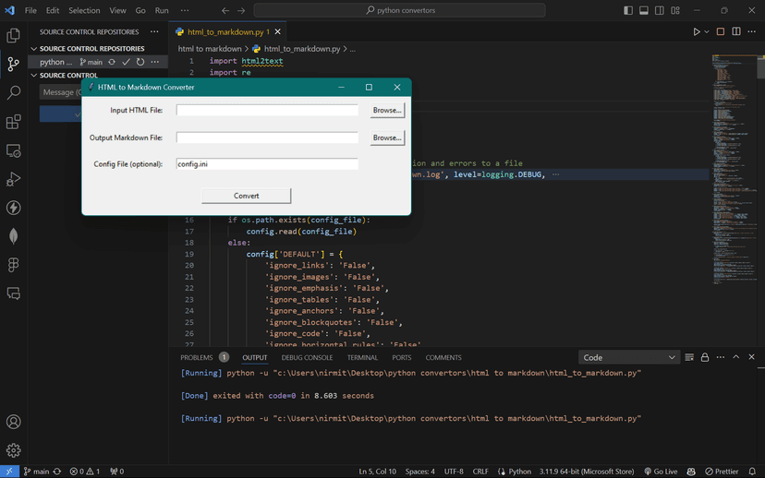Open the Explorer view in the activity bar
The width and height of the screenshot is (765, 478).
(x=13, y=36)
